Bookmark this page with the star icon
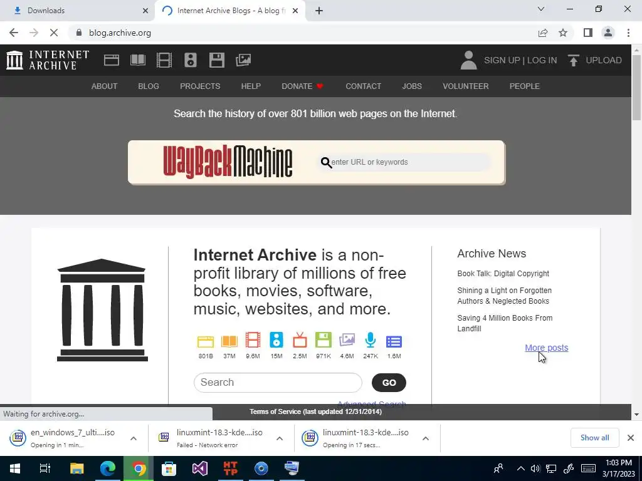 [563, 33]
